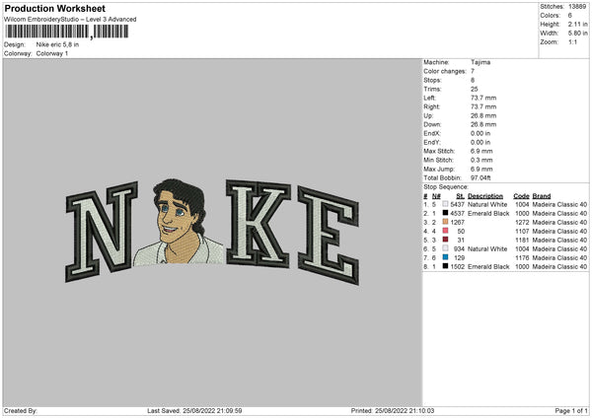The height and width of the screenshot is (418, 592).
Task: Click the Page 1 of 1 indicator
Action: point(571,411)
